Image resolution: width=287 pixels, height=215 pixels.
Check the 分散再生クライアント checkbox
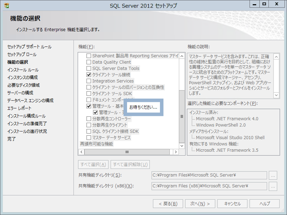click(x=89, y=125)
